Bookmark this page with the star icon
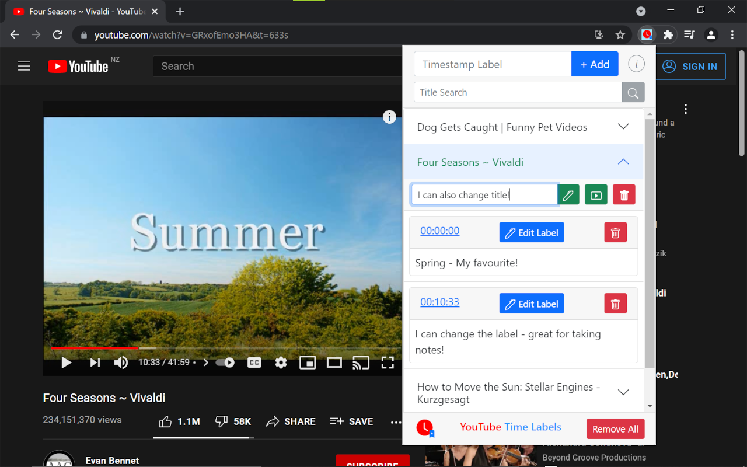The width and height of the screenshot is (747, 467). [620, 35]
